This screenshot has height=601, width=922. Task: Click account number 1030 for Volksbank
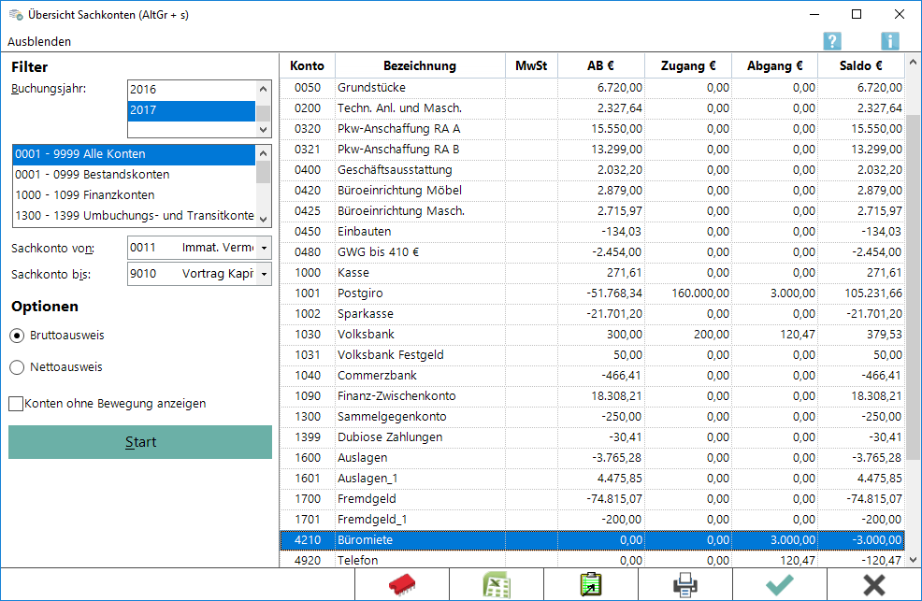[308, 335]
